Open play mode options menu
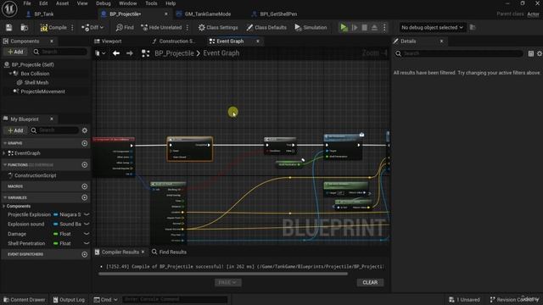 (384, 27)
